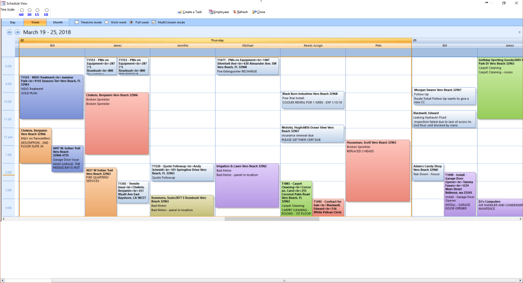Open Black Burn Industries Free Trial appointment
This screenshot has width=523, height=283.
coord(313,100)
